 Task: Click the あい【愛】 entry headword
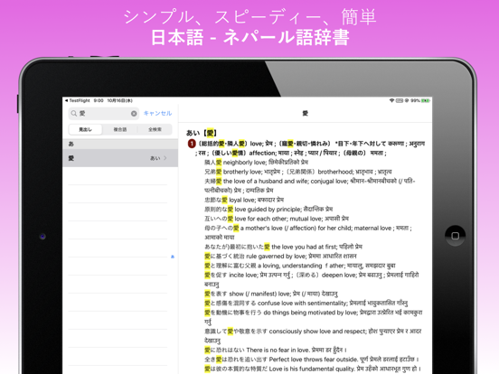pyautogui.click(x=202, y=133)
